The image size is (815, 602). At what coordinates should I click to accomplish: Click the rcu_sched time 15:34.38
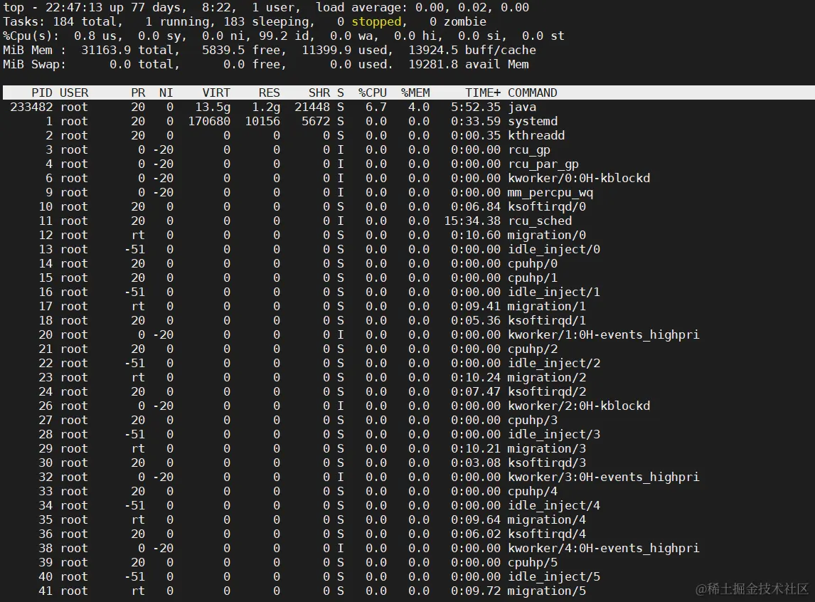472,221
